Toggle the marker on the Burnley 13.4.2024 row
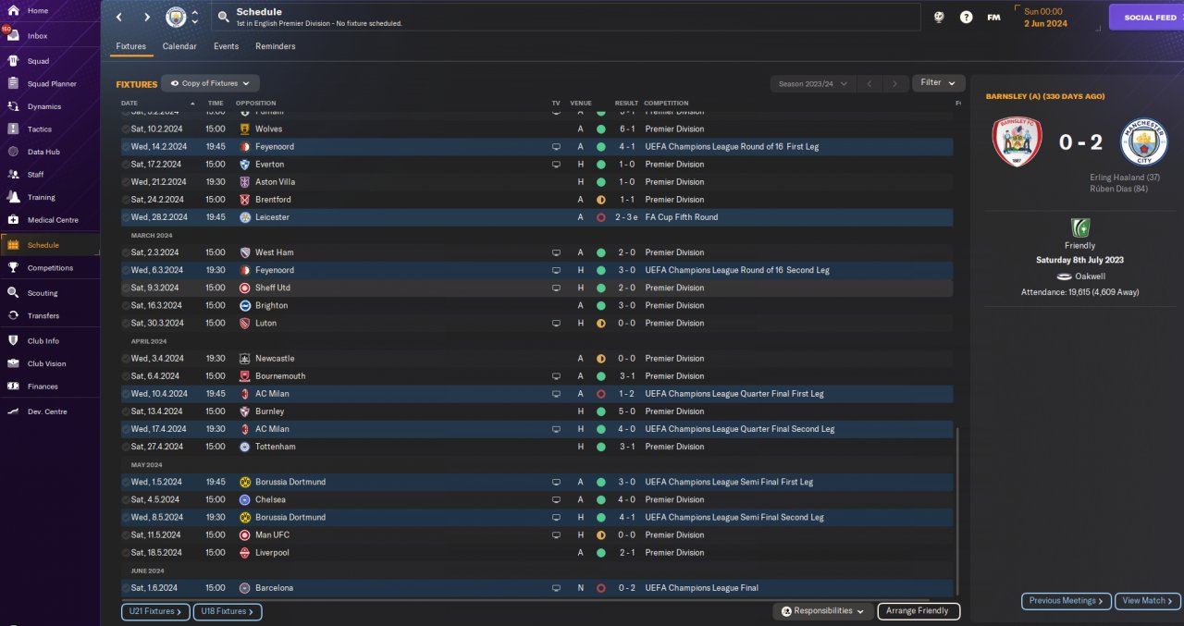Screen dimensions: 1184x626 (126, 411)
